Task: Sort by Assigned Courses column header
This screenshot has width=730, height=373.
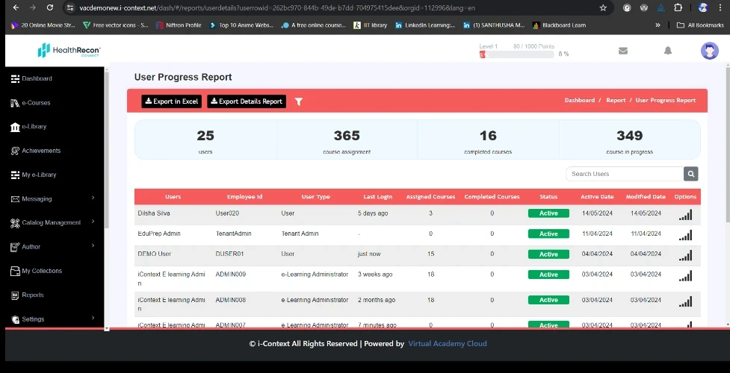Action: click(x=430, y=197)
